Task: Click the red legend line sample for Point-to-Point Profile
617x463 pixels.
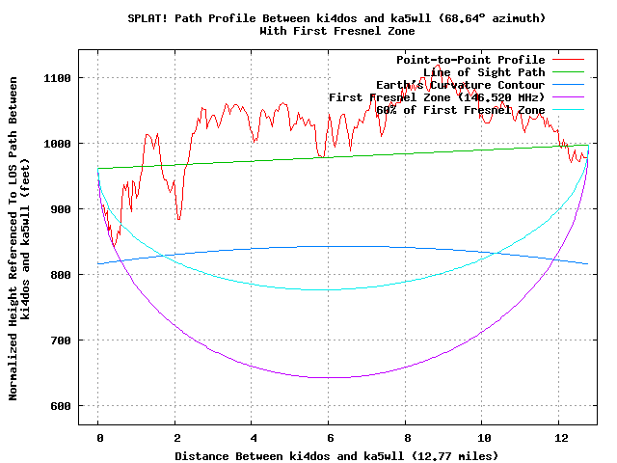Action: click(568, 60)
